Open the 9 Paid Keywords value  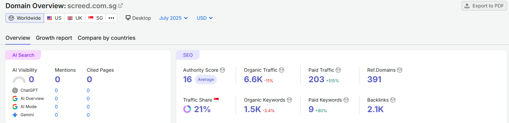(x=311, y=109)
